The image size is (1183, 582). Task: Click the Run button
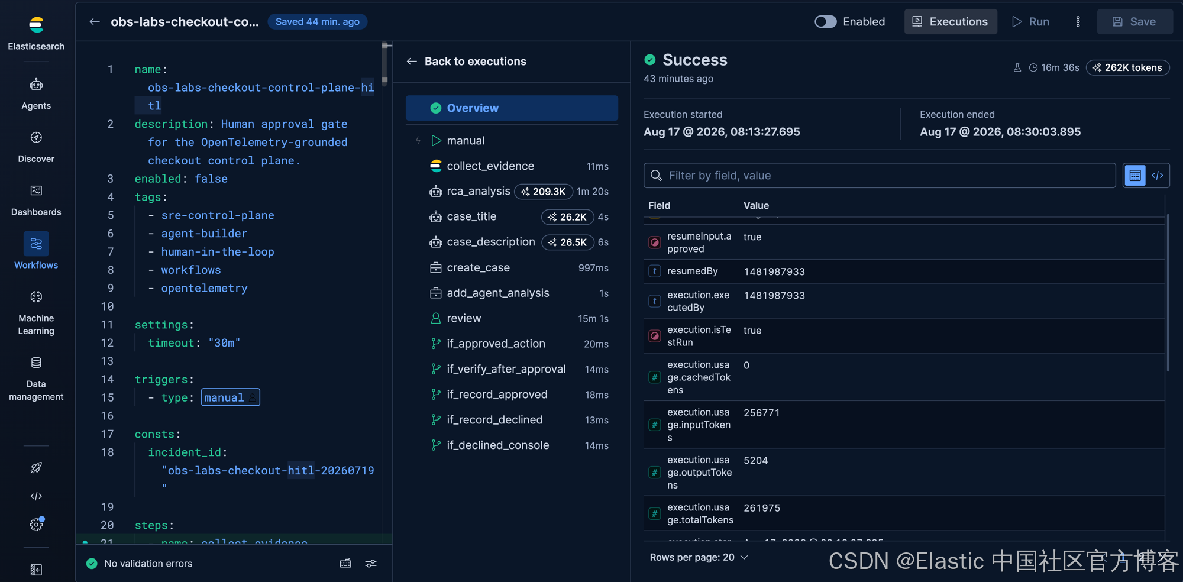[x=1030, y=22]
